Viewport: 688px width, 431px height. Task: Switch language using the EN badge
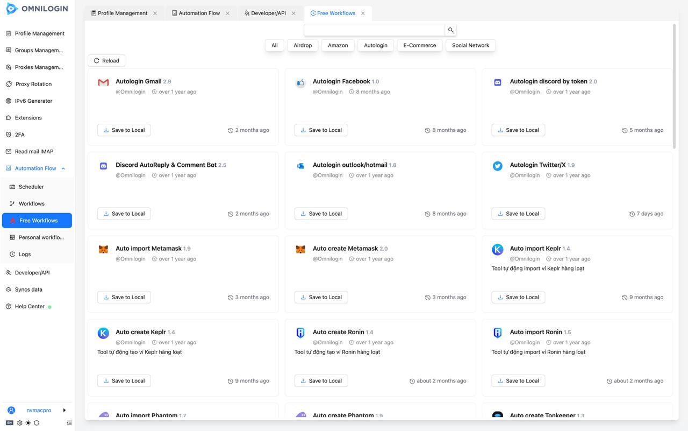point(10,423)
